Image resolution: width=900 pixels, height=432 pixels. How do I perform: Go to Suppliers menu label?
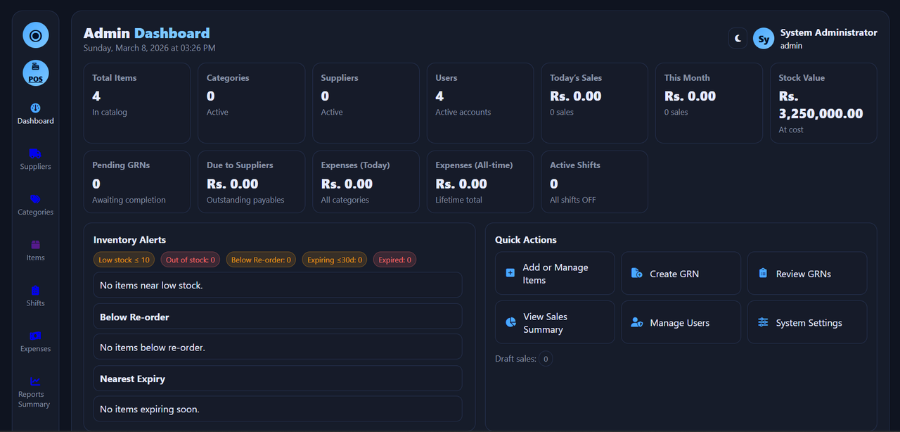click(36, 167)
